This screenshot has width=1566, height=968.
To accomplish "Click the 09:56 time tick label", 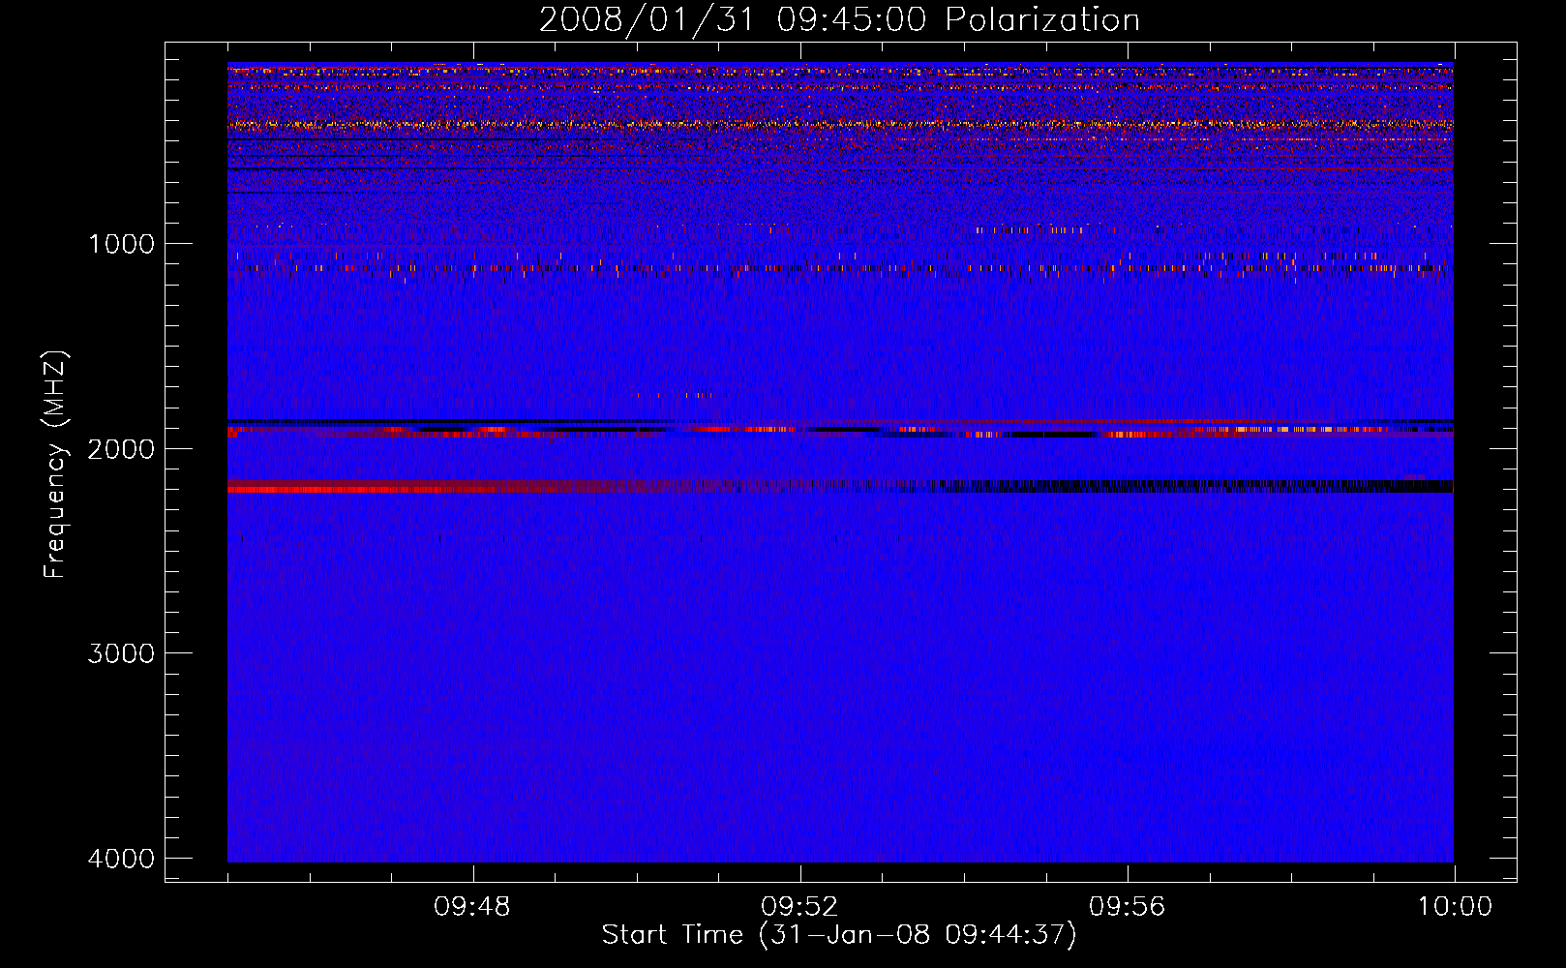I will [x=1128, y=907].
